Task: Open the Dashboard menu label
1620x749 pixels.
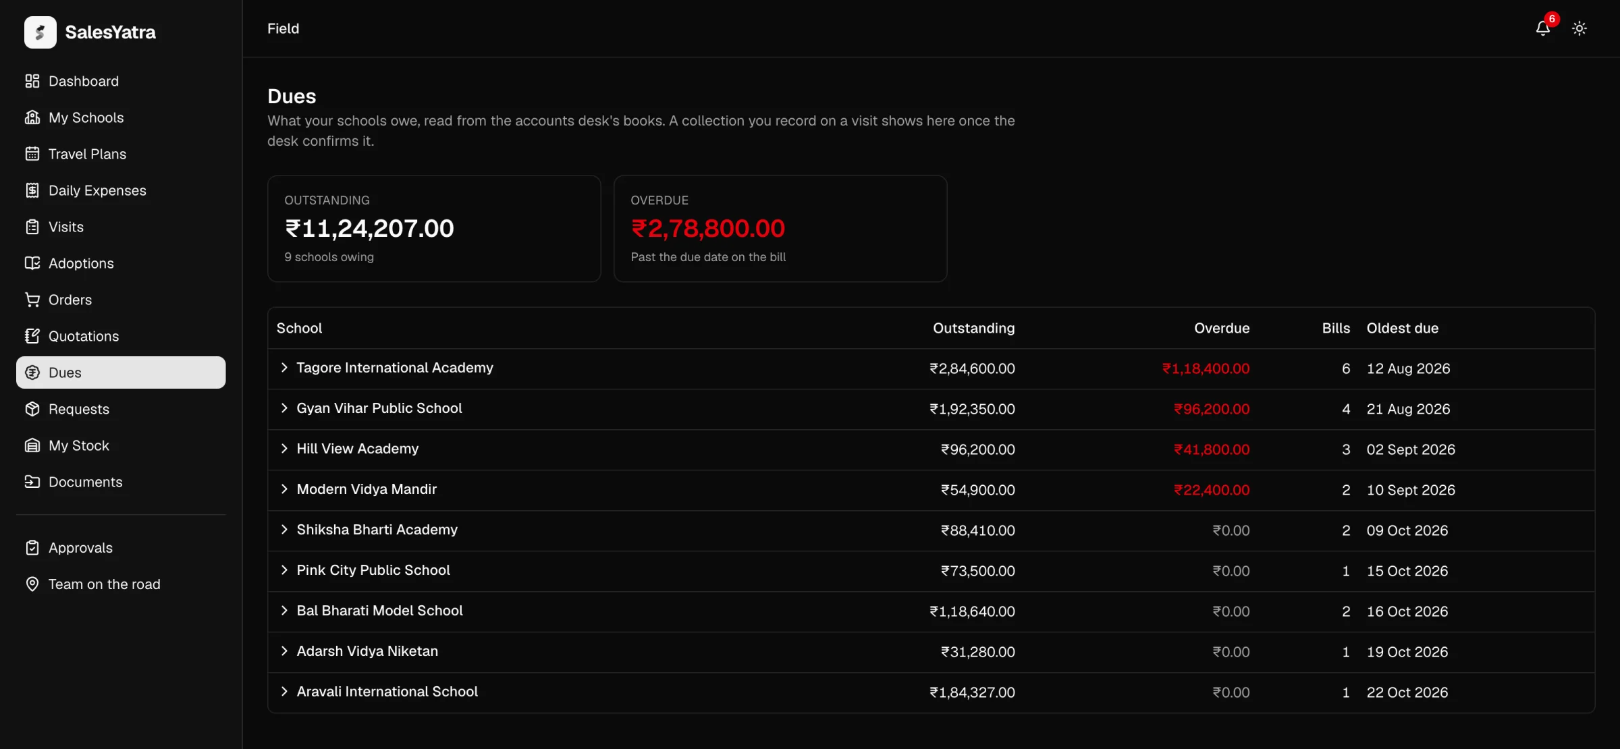Action: point(84,81)
